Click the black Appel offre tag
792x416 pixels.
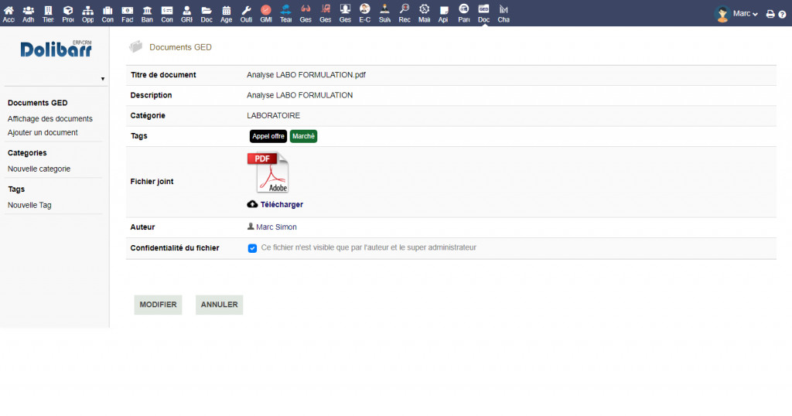coord(268,136)
